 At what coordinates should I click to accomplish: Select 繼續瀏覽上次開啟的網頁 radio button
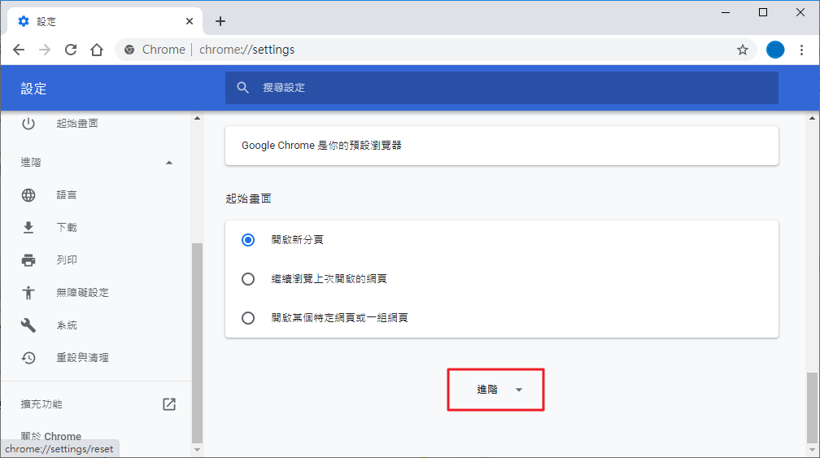[248, 279]
